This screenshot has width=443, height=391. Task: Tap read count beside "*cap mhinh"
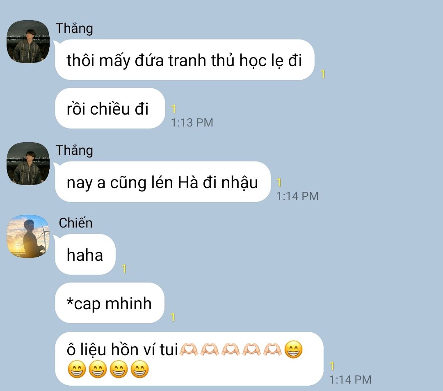click(173, 317)
